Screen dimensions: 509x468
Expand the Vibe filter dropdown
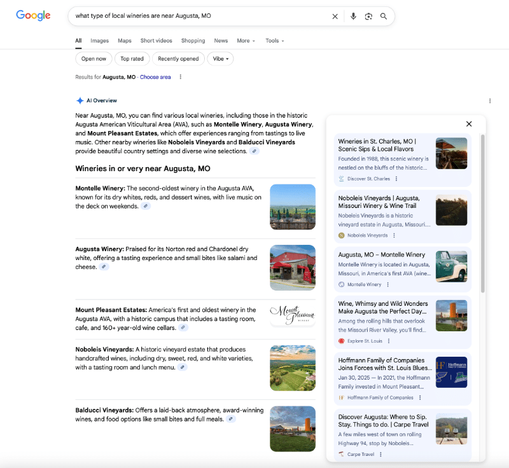(220, 59)
